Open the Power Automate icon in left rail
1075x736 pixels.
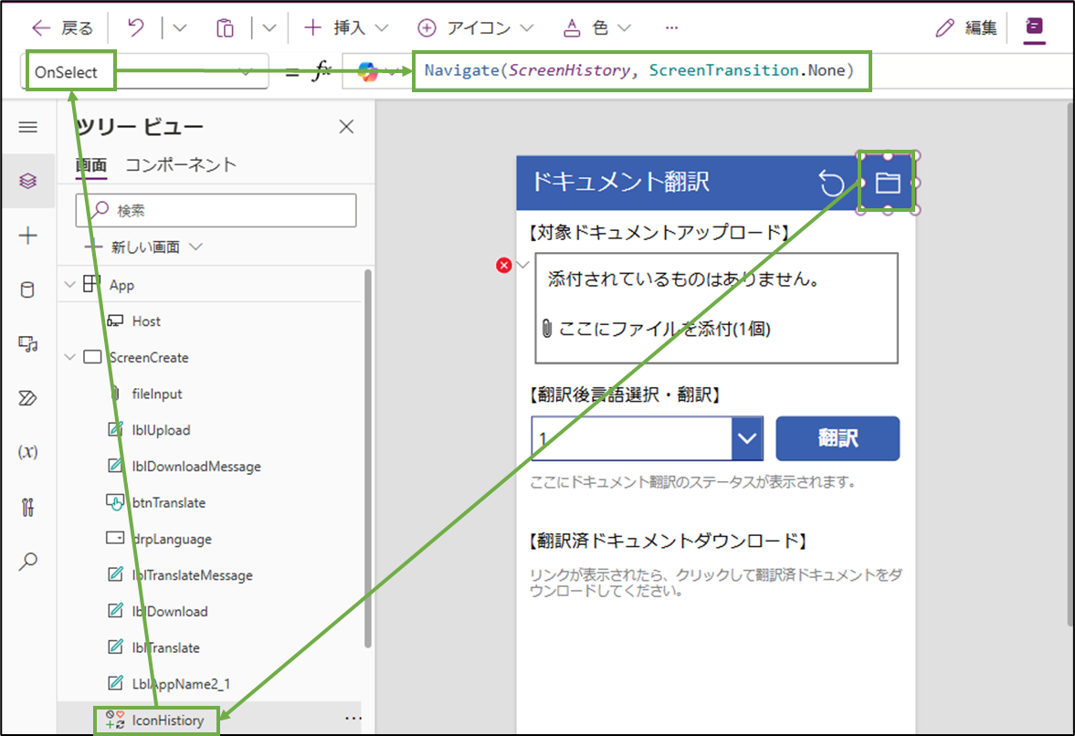(x=28, y=398)
